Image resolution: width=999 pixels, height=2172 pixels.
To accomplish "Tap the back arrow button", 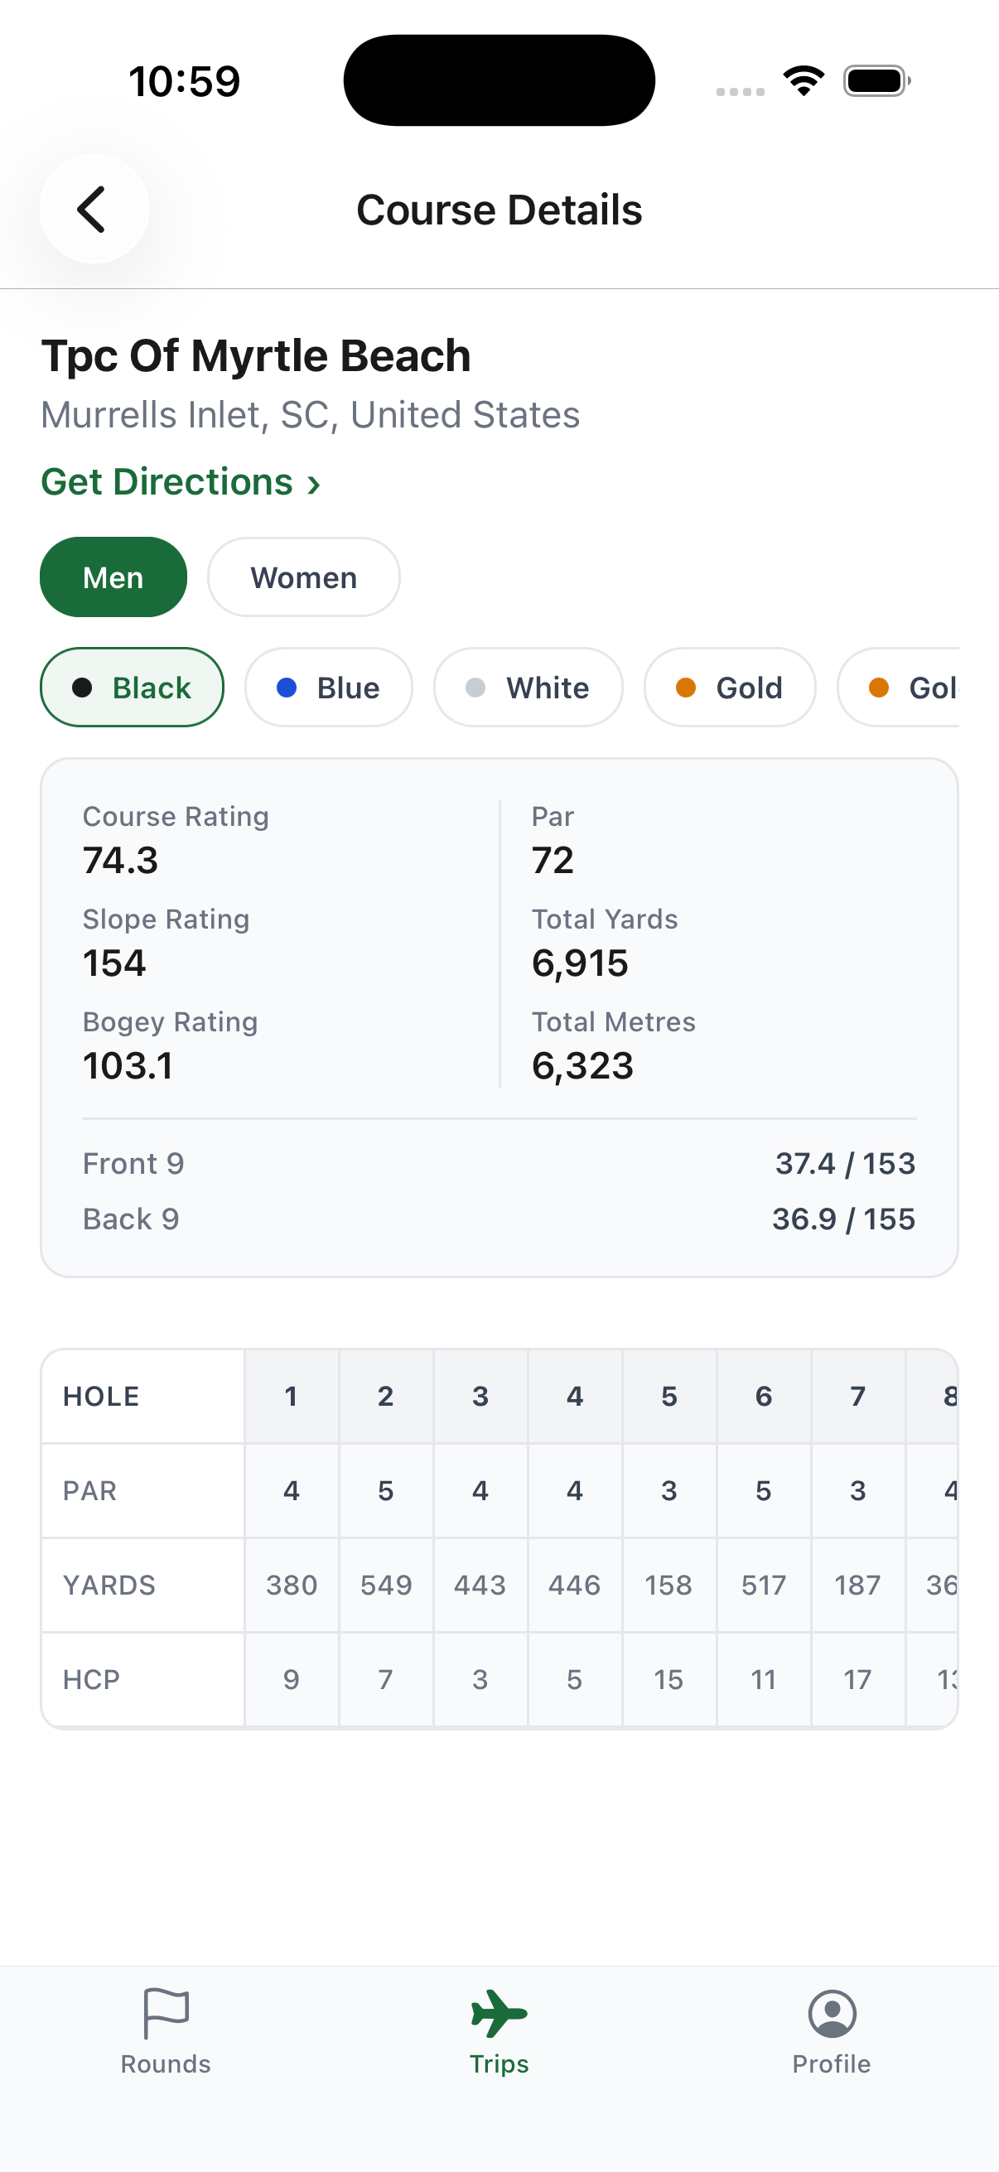I will coord(94,209).
